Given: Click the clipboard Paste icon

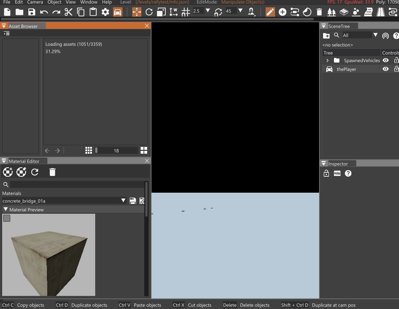Looking at the screenshot, I should coord(93,12).
